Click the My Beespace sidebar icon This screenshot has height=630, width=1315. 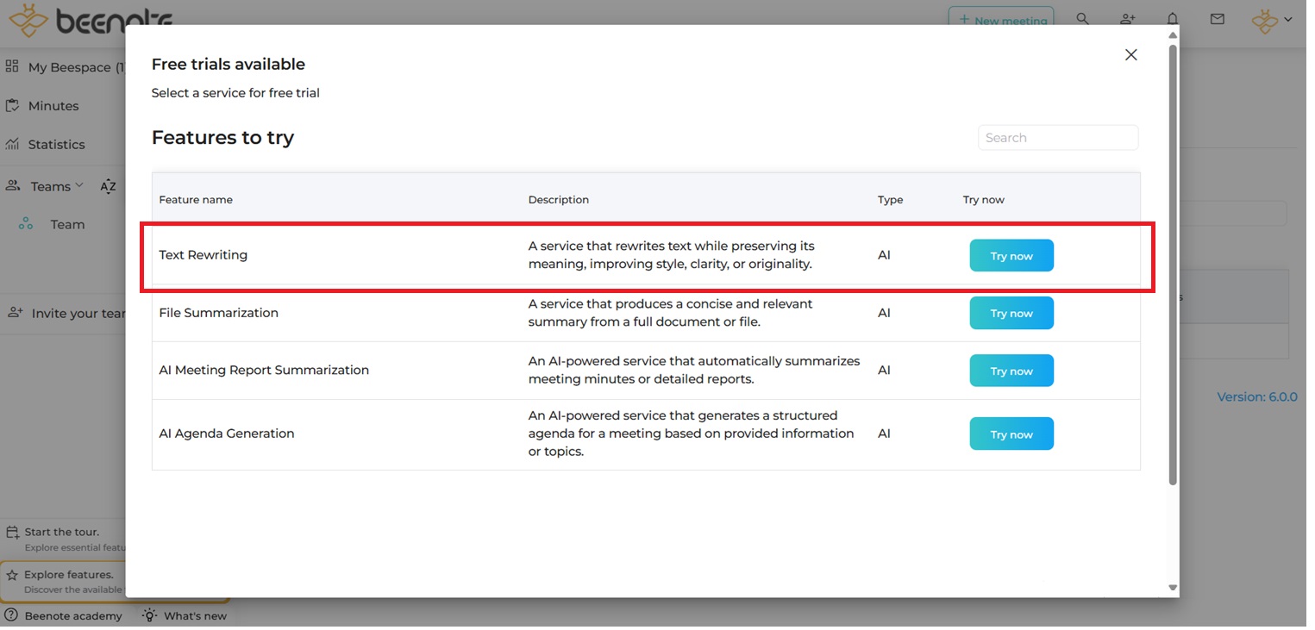12,66
